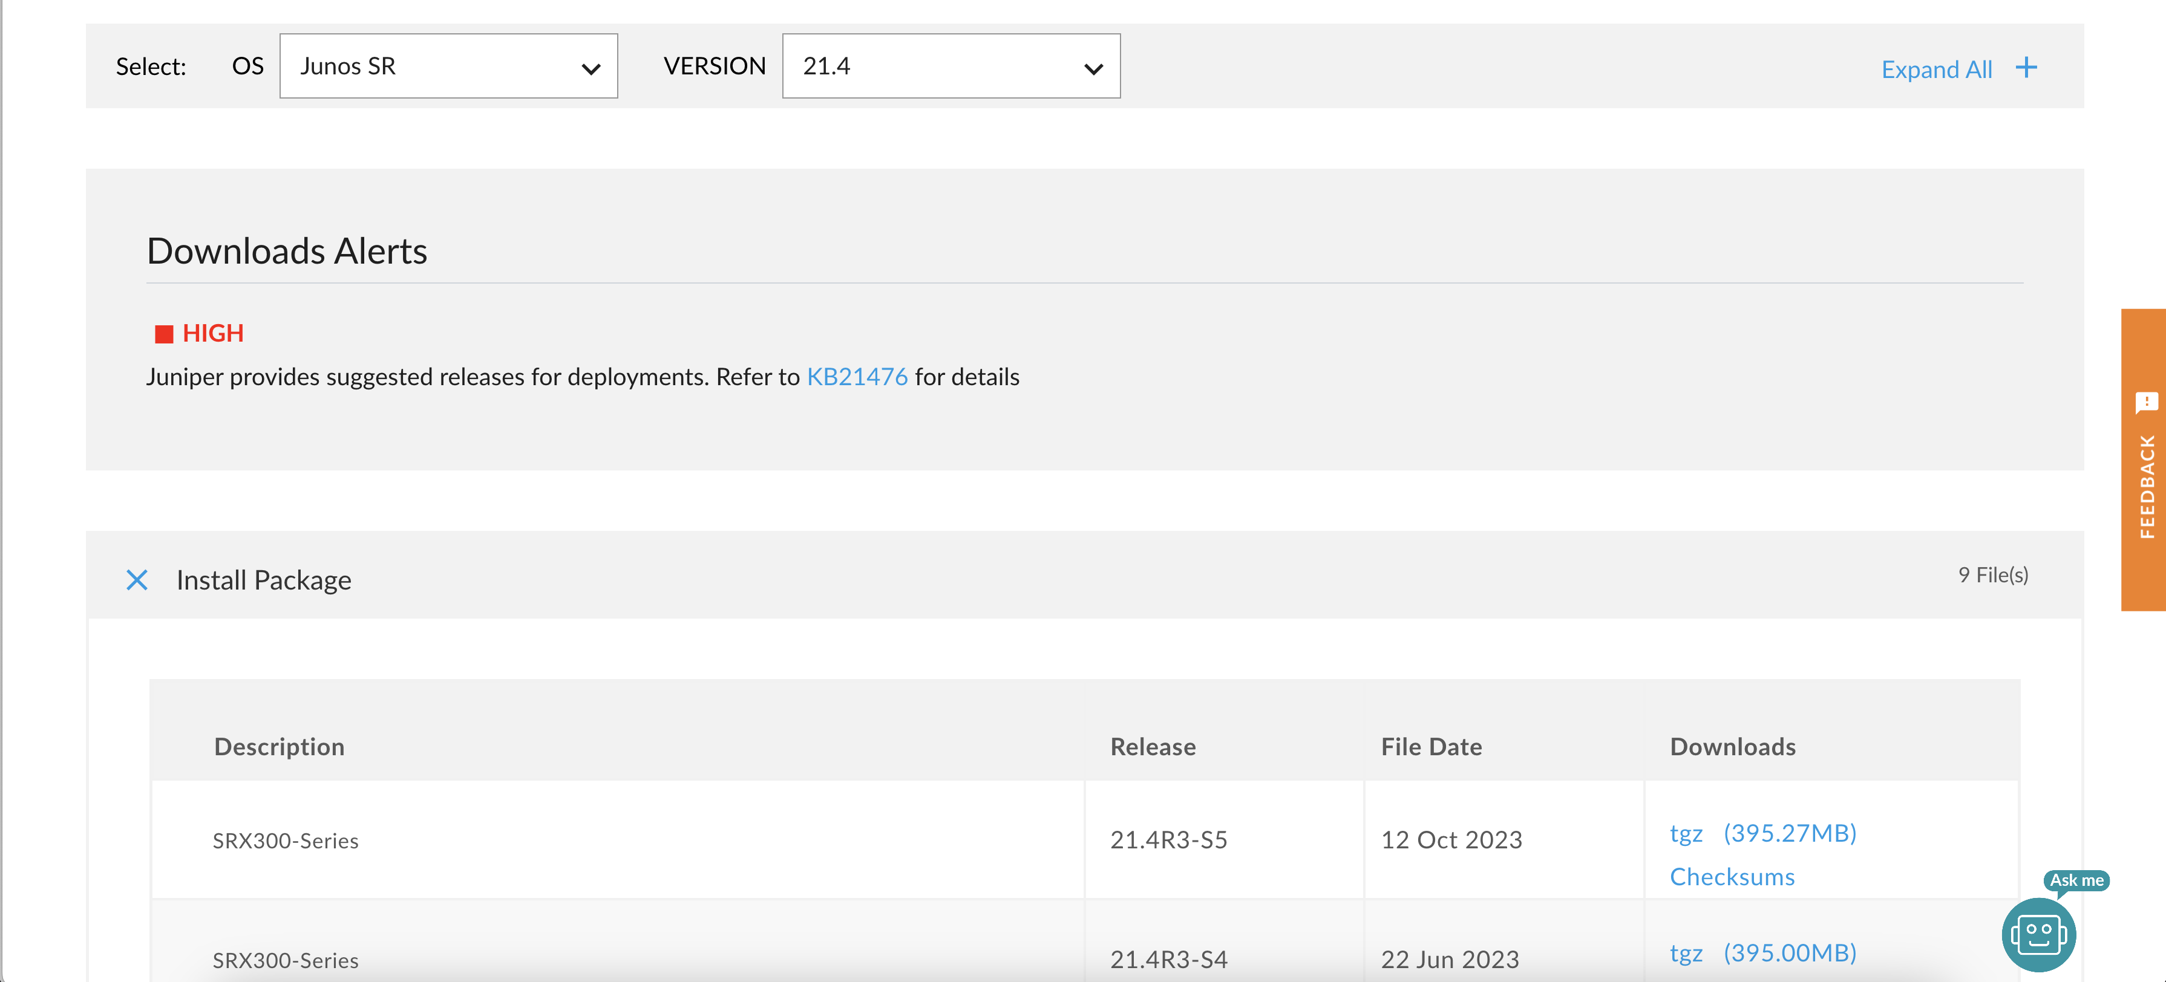2166x982 pixels.
Task: Click the Ask me tooltip label
Action: pyautogui.click(x=2076, y=880)
